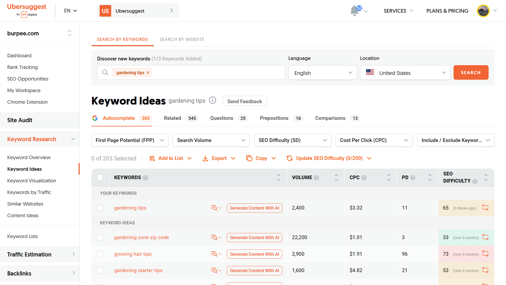The height and width of the screenshot is (285, 506).
Task: Switch to SEARCH BY WEBSITE tab
Action: pyautogui.click(x=182, y=39)
